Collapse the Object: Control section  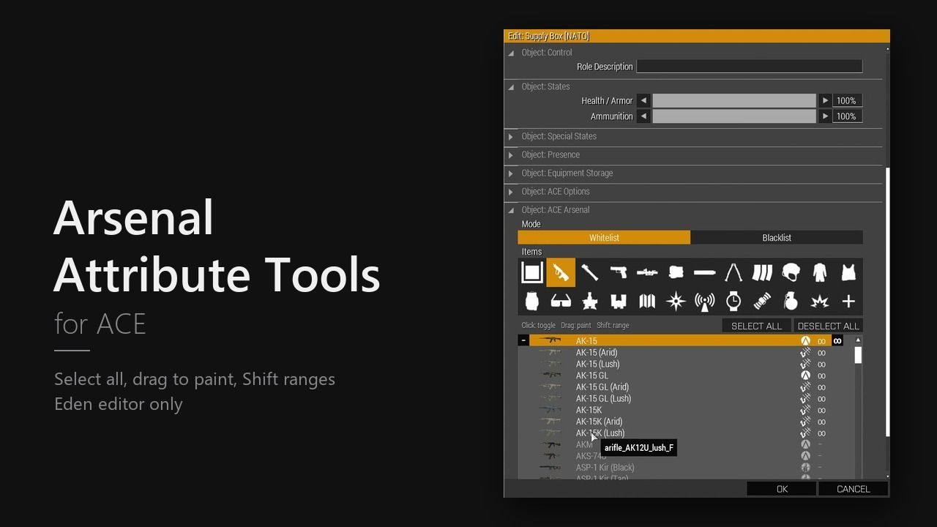pyautogui.click(x=511, y=53)
